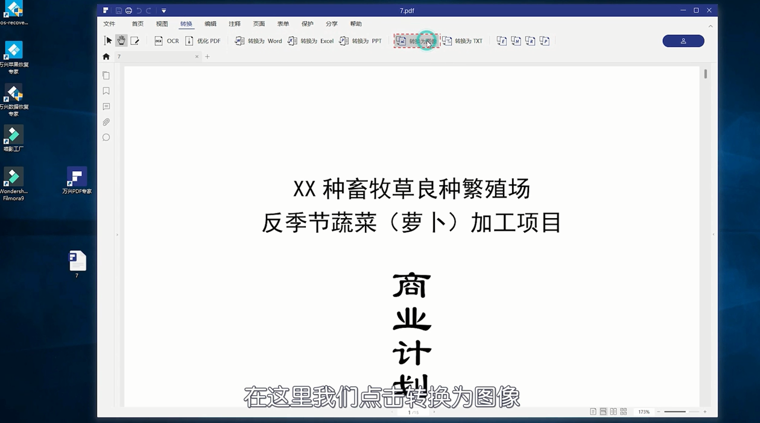The height and width of the screenshot is (423, 760).
Task: Open the 文件 menu
Action: click(109, 23)
